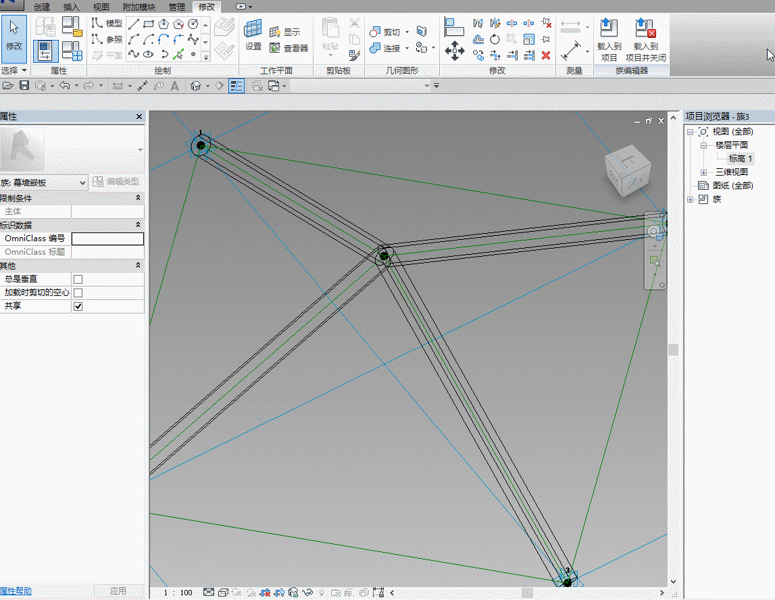
Task: Click the red X delete icon
Action: tap(546, 55)
